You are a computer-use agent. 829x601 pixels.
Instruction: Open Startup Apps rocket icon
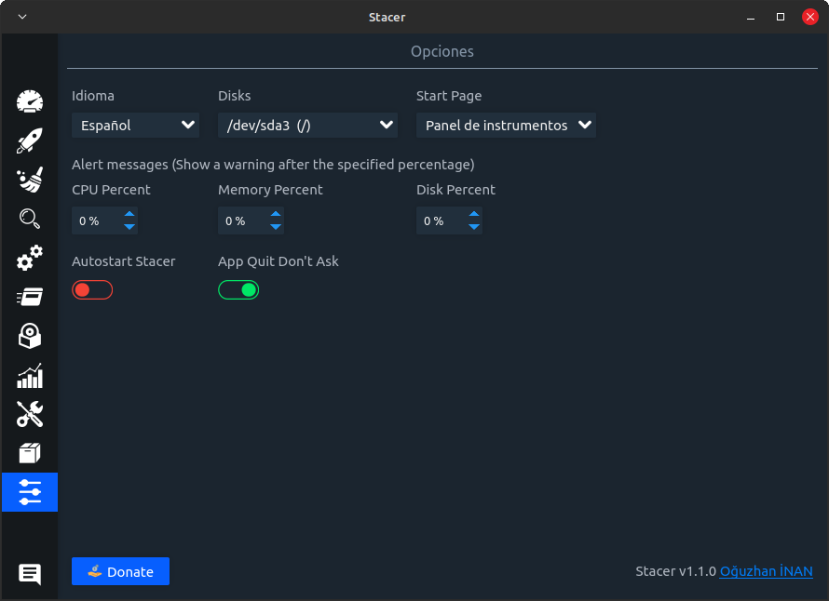30,140
